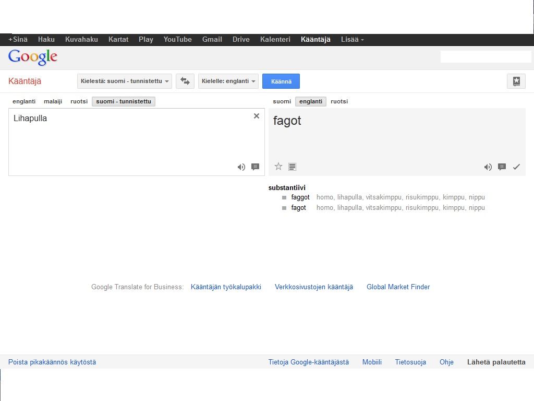Open the 'Global Market Finder' link
Viewport: 534px width, 401px height.
click(398, 287)
